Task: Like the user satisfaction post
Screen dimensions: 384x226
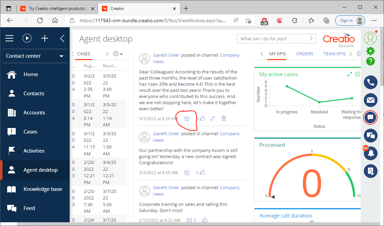Action: point(202,118)
